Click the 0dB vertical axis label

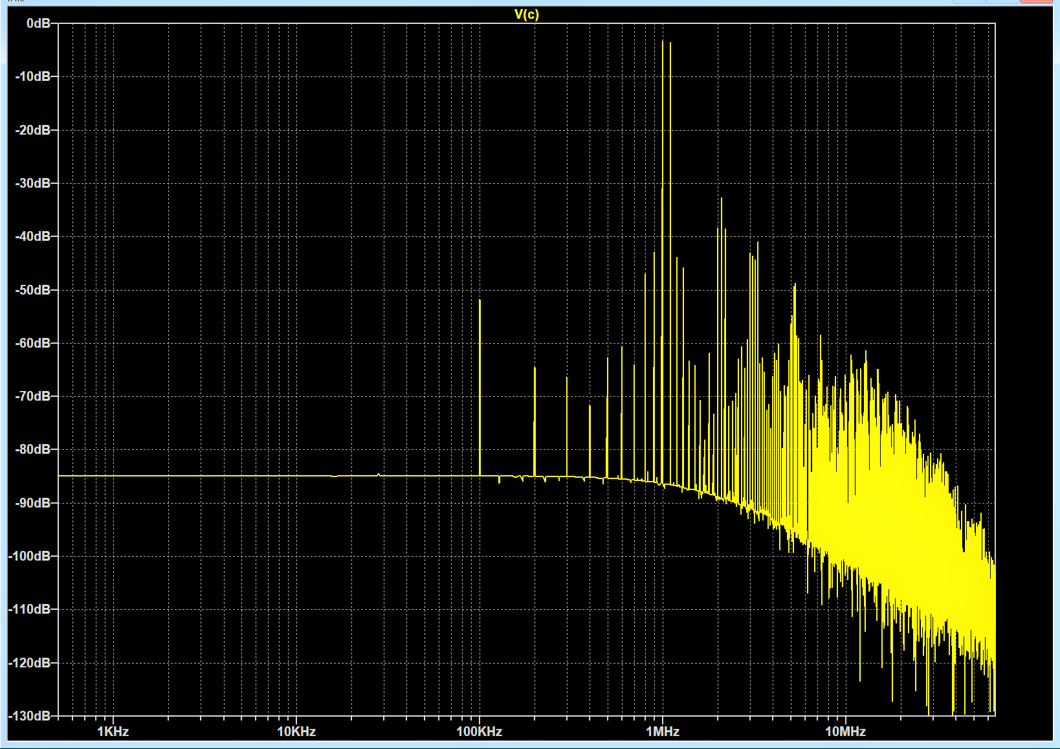38,23
